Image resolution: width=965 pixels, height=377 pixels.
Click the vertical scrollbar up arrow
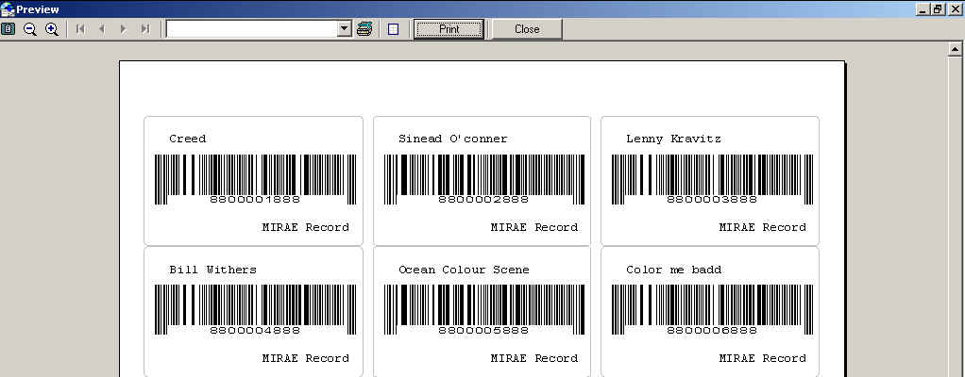tap(955, 48)
